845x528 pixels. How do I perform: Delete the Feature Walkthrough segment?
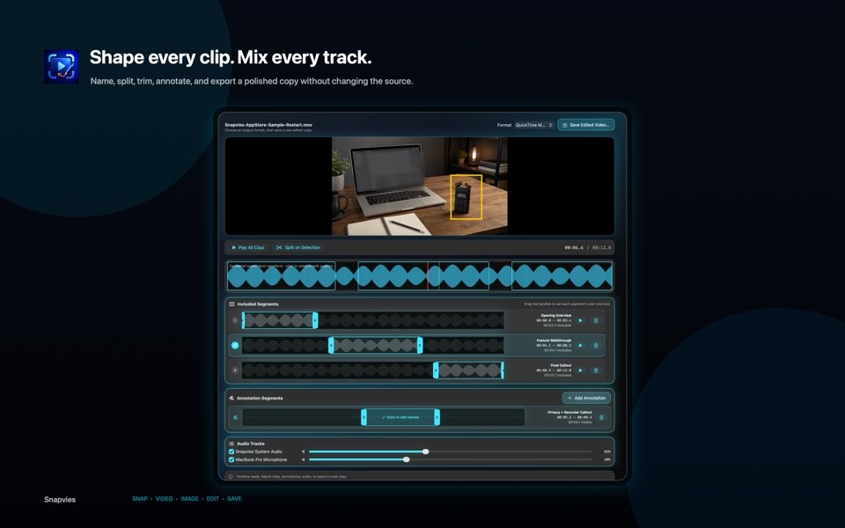596,345
